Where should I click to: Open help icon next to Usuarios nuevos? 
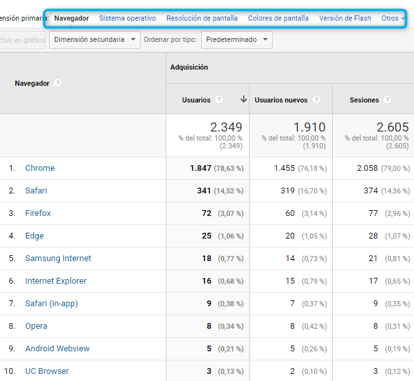coord(317,100)
